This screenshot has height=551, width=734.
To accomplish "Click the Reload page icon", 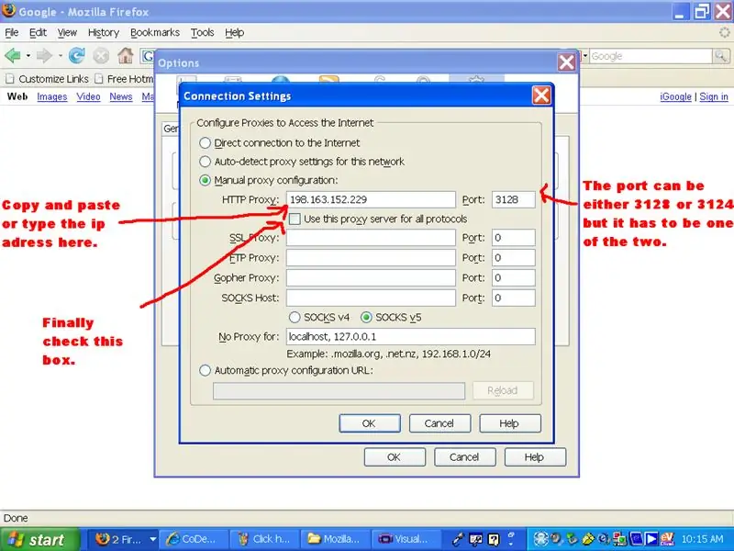I will [77, 56].
